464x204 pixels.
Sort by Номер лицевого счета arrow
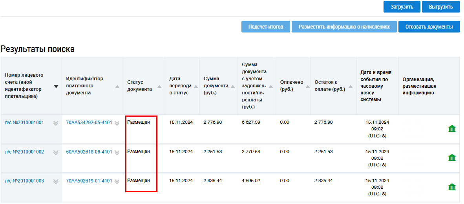[56, 87]
